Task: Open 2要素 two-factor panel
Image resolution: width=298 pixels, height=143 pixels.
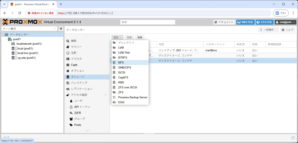Action: point(87,113)
